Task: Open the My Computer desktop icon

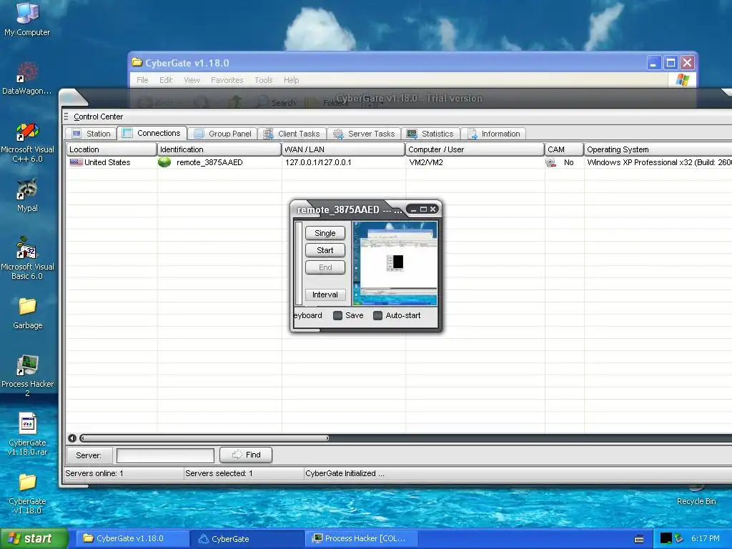Action: click(x=27, y=19)
